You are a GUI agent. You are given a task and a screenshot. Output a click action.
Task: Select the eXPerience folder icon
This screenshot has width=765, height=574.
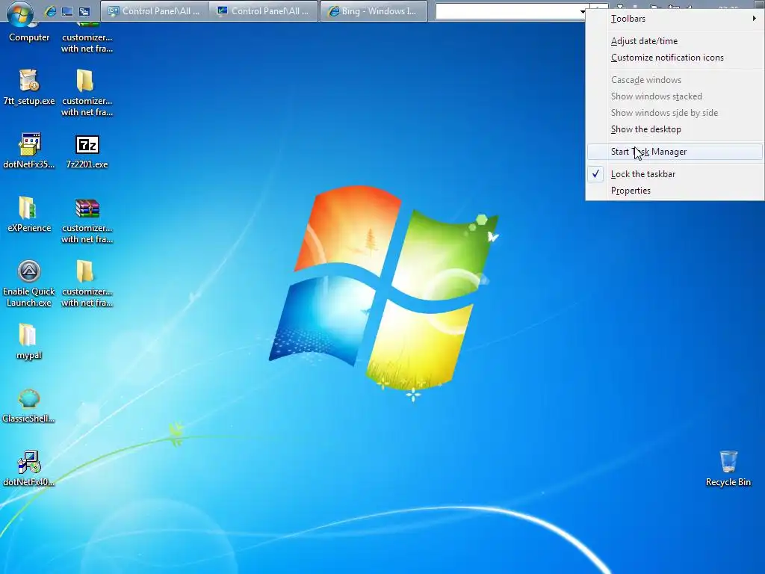pyautogui.click(x=29, y=215)
